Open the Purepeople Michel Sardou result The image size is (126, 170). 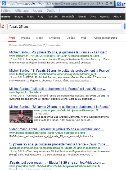click(x=60, y=107)
